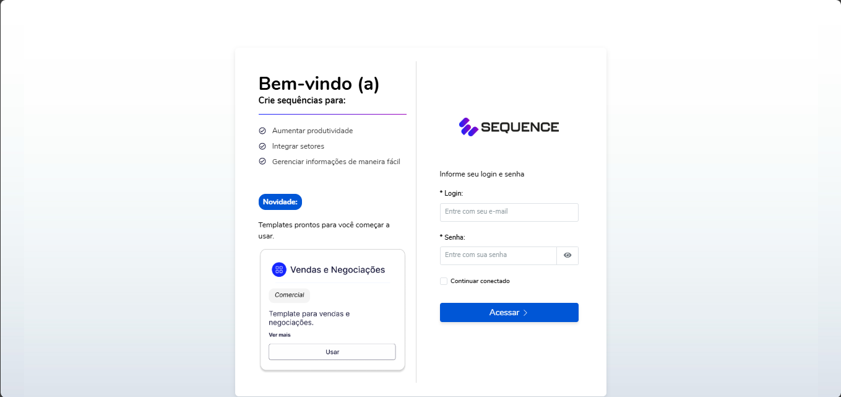
Task: Click the Novidade badge
Action: (x=280, y=202)
